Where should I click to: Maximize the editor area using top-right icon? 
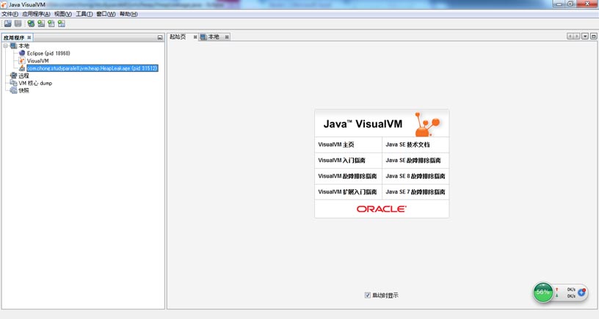(594, 37)
